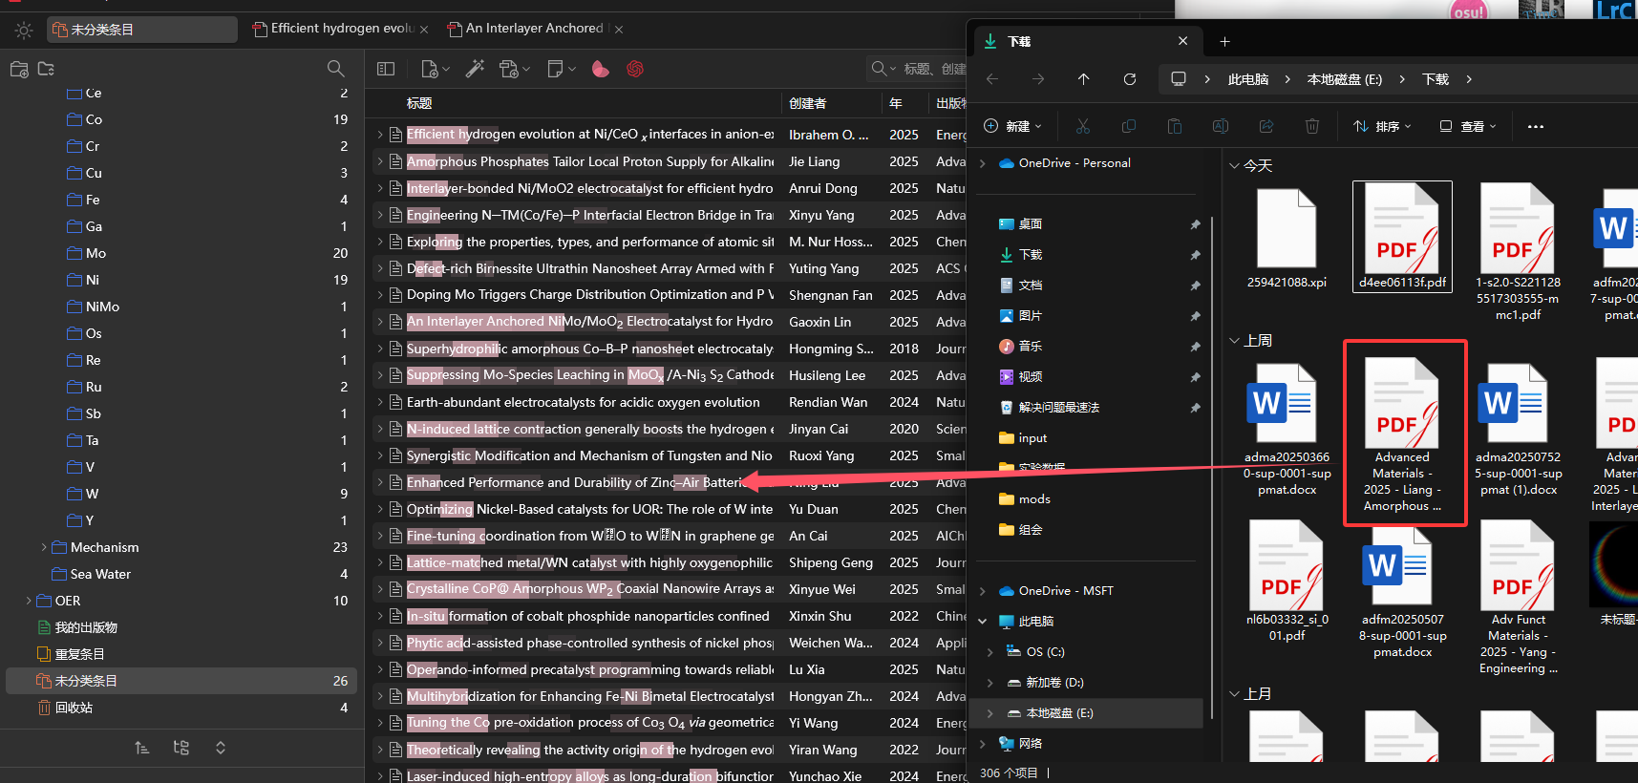Click the red ChatGPT swirl toolbar icon

pyautogui.click(x=635, y=69)
